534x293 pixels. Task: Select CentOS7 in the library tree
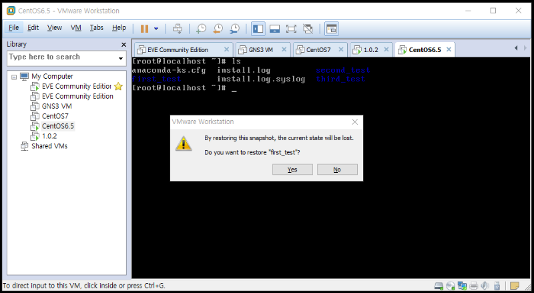coord(55,116)
